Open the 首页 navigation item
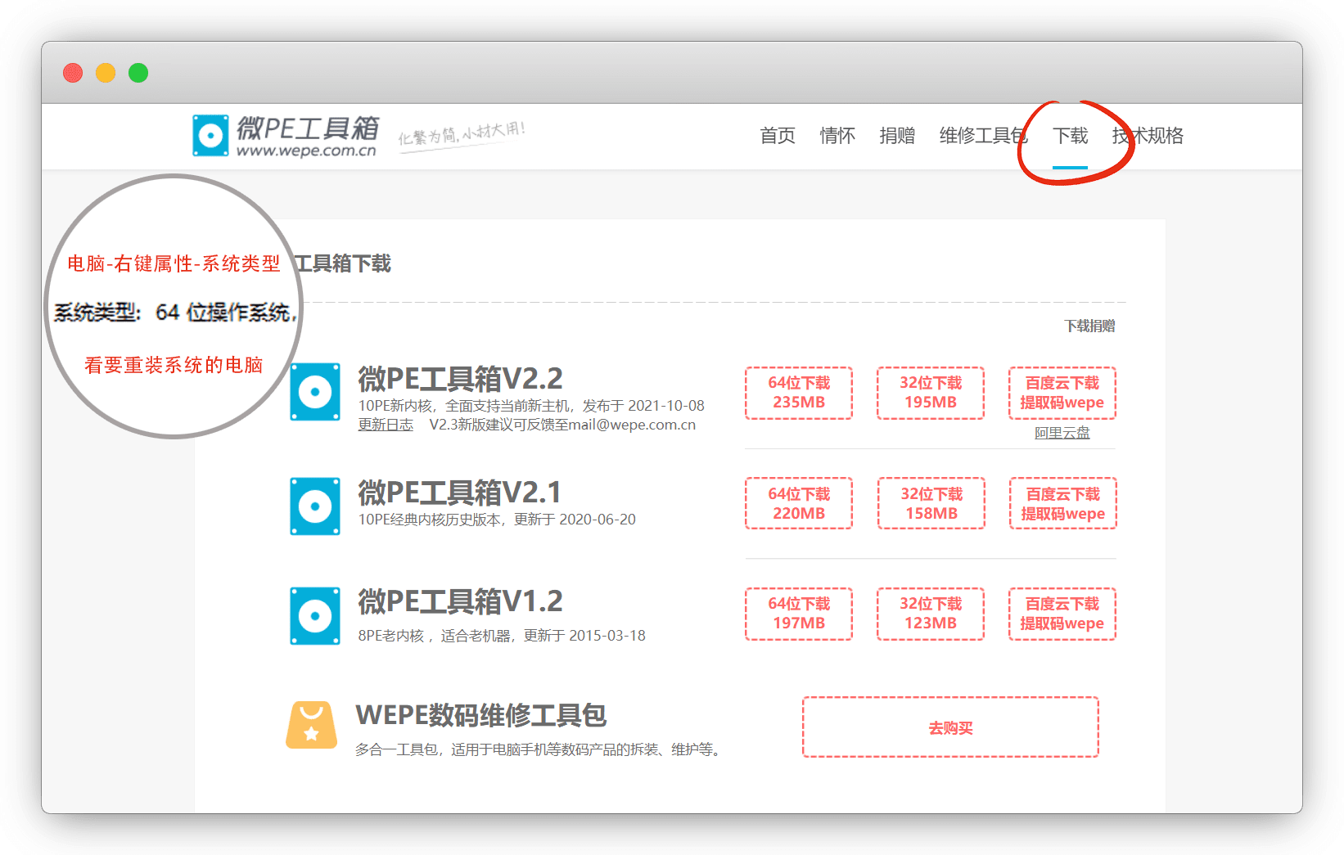Image resolution: width=1344 pixels, height=855 pixels. pyautogui.click(x=777, y=136)
